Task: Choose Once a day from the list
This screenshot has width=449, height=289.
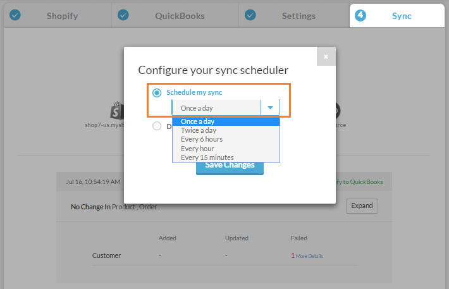Action: coord(226,121)
